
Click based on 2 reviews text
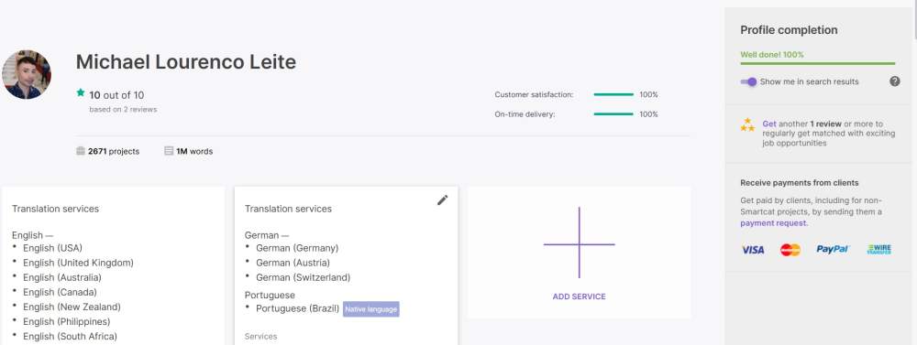tap(123, 109)
